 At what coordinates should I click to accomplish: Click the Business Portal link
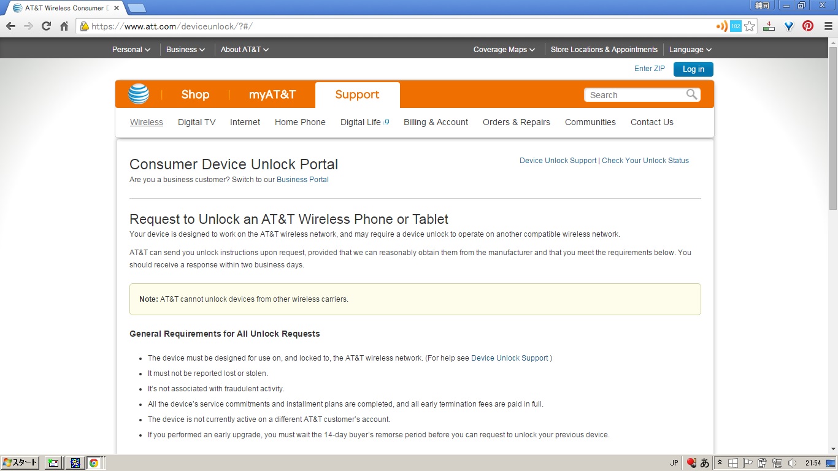[x=302, y=180]
